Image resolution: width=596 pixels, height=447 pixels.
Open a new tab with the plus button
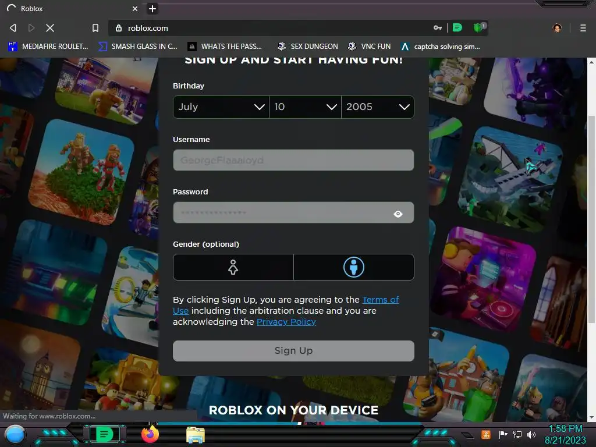(x=152, y=9)
